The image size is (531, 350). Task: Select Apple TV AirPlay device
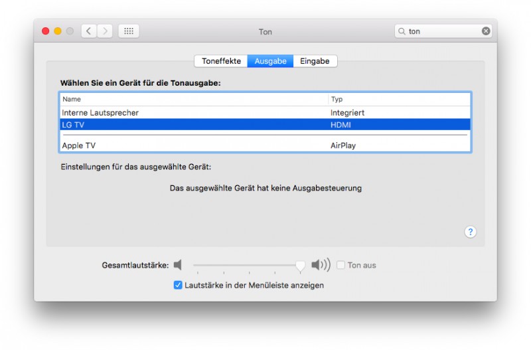tap(192, 145)
